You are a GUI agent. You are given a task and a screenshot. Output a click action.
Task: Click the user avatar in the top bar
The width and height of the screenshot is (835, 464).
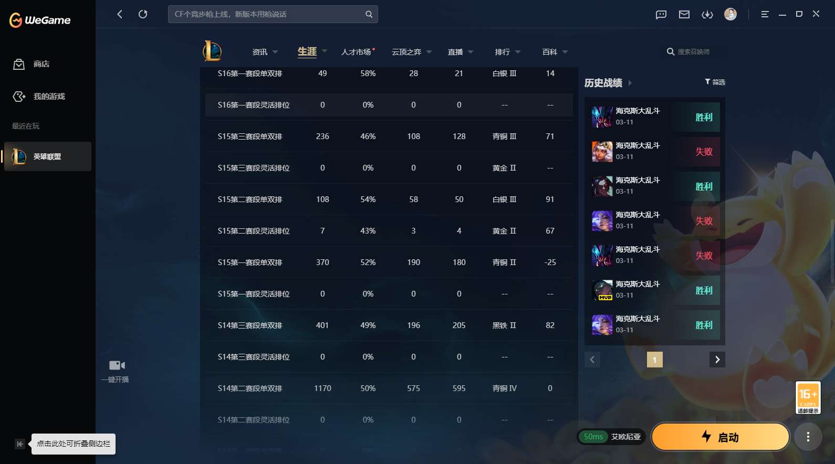pyautogui.click(x=730, y=14)
